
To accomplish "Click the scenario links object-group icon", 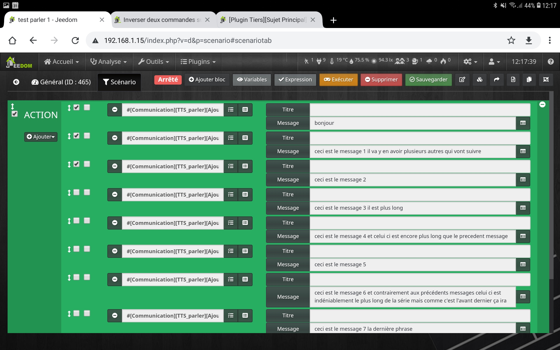I will [x=546, y=80].
